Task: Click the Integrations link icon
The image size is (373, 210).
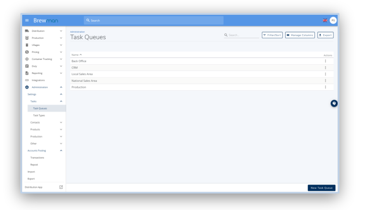Action: pyautogui.click(x=27, y=80)
